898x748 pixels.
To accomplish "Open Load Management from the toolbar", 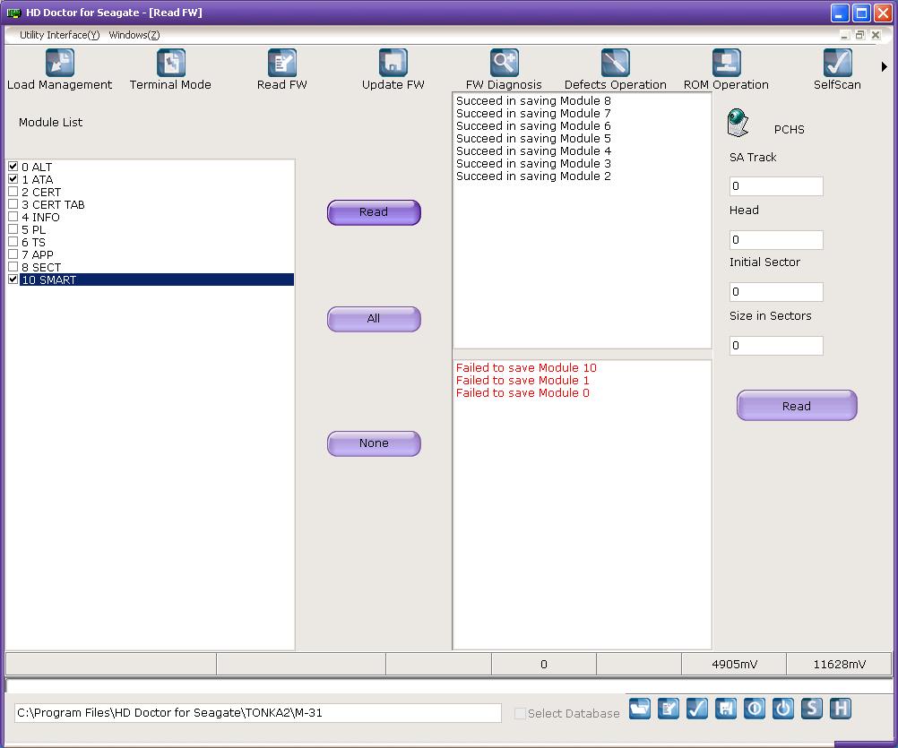I will (x=59, y=70).
